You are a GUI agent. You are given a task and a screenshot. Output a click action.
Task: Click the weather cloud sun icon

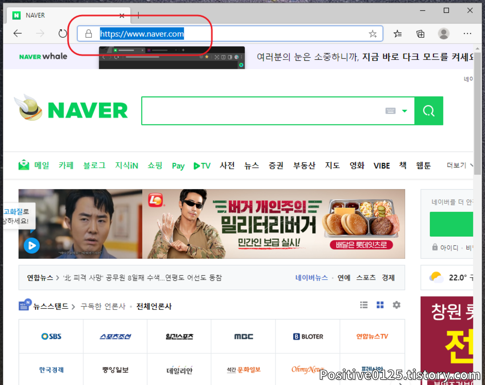[436, 278]
